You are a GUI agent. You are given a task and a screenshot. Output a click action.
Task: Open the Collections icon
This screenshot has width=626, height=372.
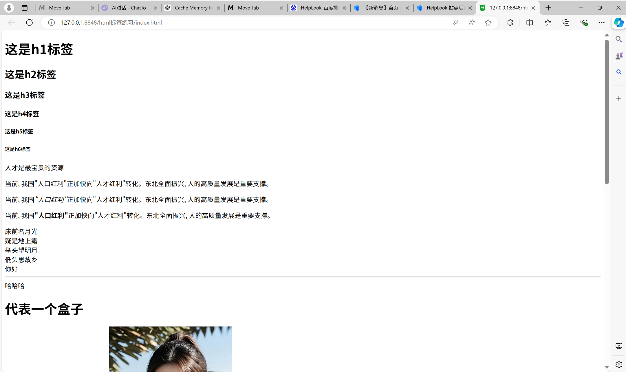pos(566,23)
